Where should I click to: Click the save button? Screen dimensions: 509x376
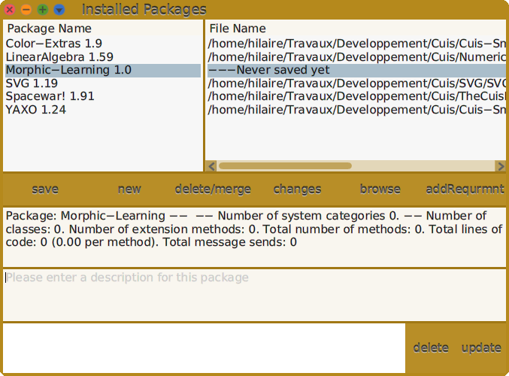click(x=45, y=190)
